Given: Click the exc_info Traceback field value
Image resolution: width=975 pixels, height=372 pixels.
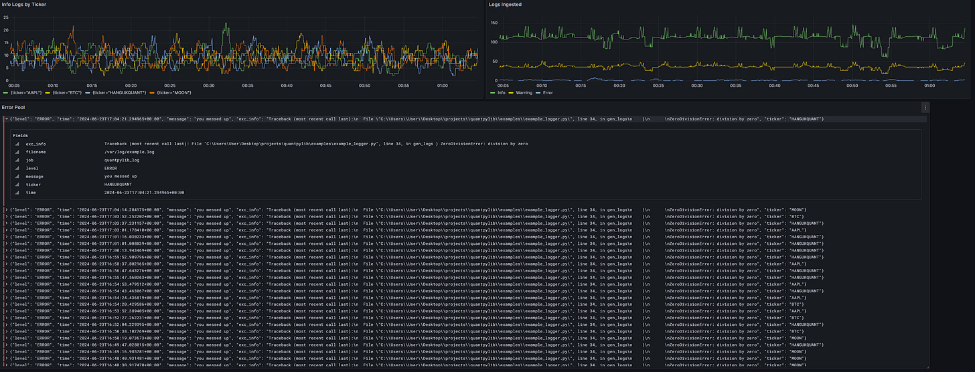Looking at the screenshot, I should point(316,144).
